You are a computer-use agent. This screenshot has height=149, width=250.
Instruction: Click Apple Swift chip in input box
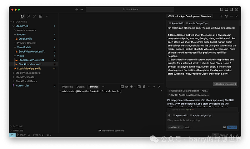tap(180, 115)
